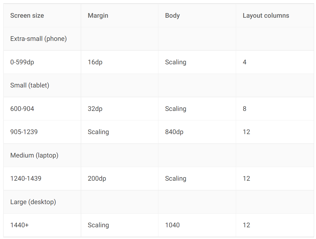
Task: Select the Extra-small (phone) row label
Action: (38, 39)
